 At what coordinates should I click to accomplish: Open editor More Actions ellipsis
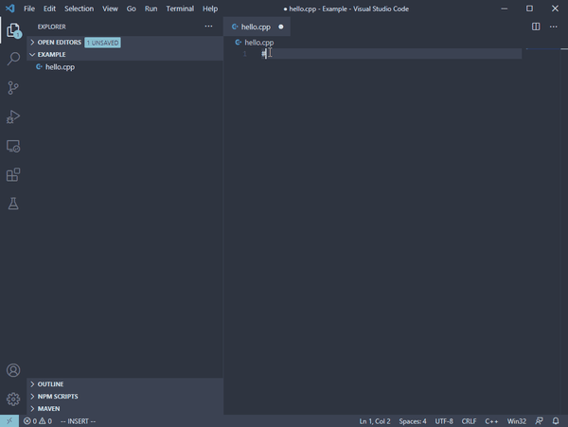tap(554, 27)
